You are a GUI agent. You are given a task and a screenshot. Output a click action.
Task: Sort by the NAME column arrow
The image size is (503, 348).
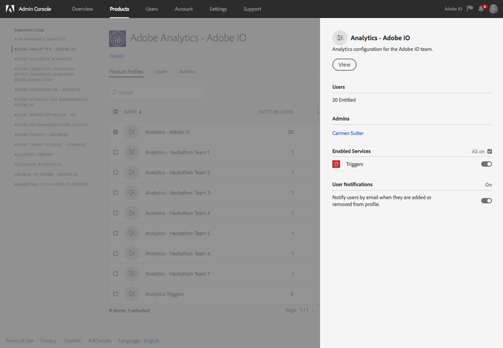[x=140, y=112]
